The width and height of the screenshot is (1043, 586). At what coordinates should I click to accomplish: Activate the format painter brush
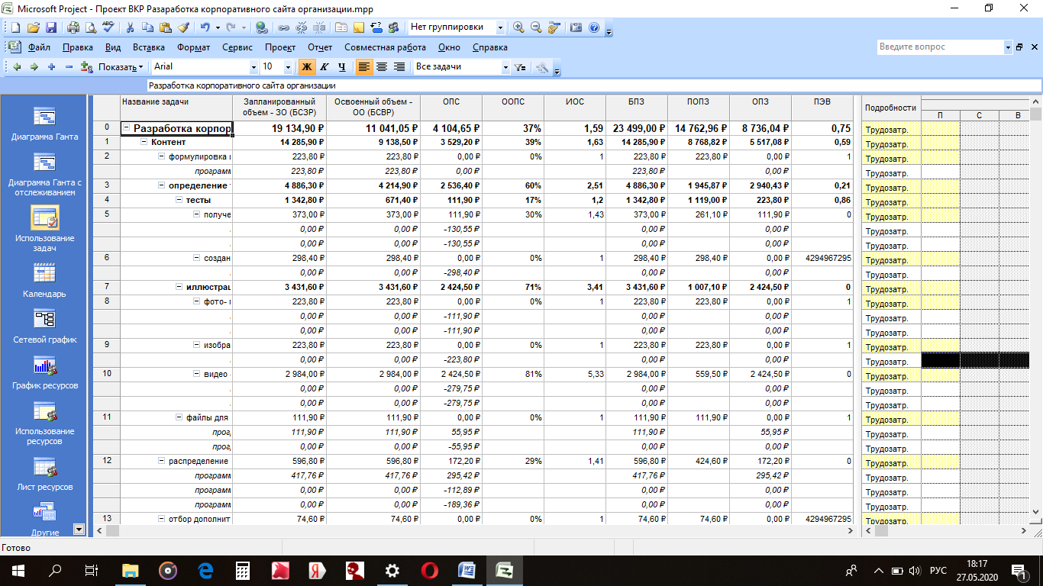(x=182, y=27)
